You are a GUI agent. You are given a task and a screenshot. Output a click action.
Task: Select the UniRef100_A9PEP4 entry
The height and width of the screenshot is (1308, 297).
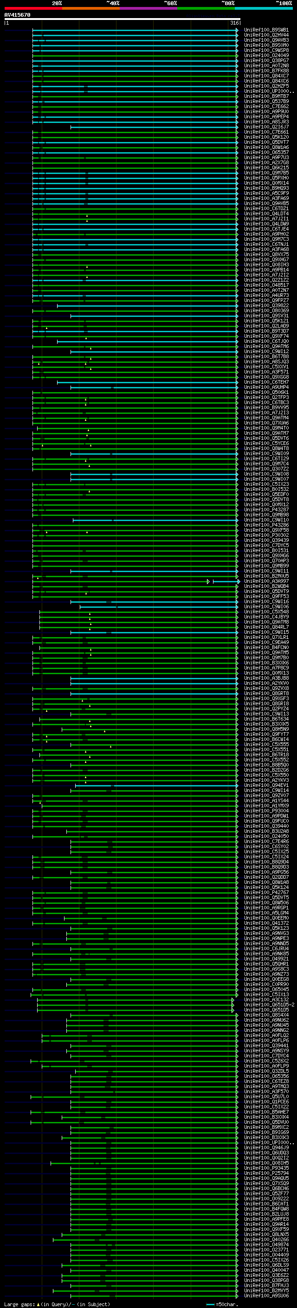coord(266,117)
